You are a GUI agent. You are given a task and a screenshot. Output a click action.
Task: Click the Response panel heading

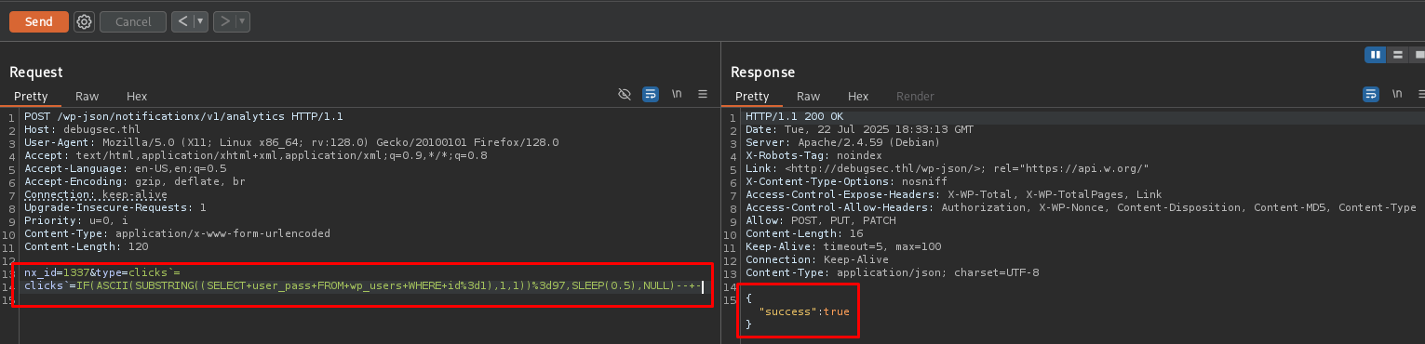click(762, 72)
